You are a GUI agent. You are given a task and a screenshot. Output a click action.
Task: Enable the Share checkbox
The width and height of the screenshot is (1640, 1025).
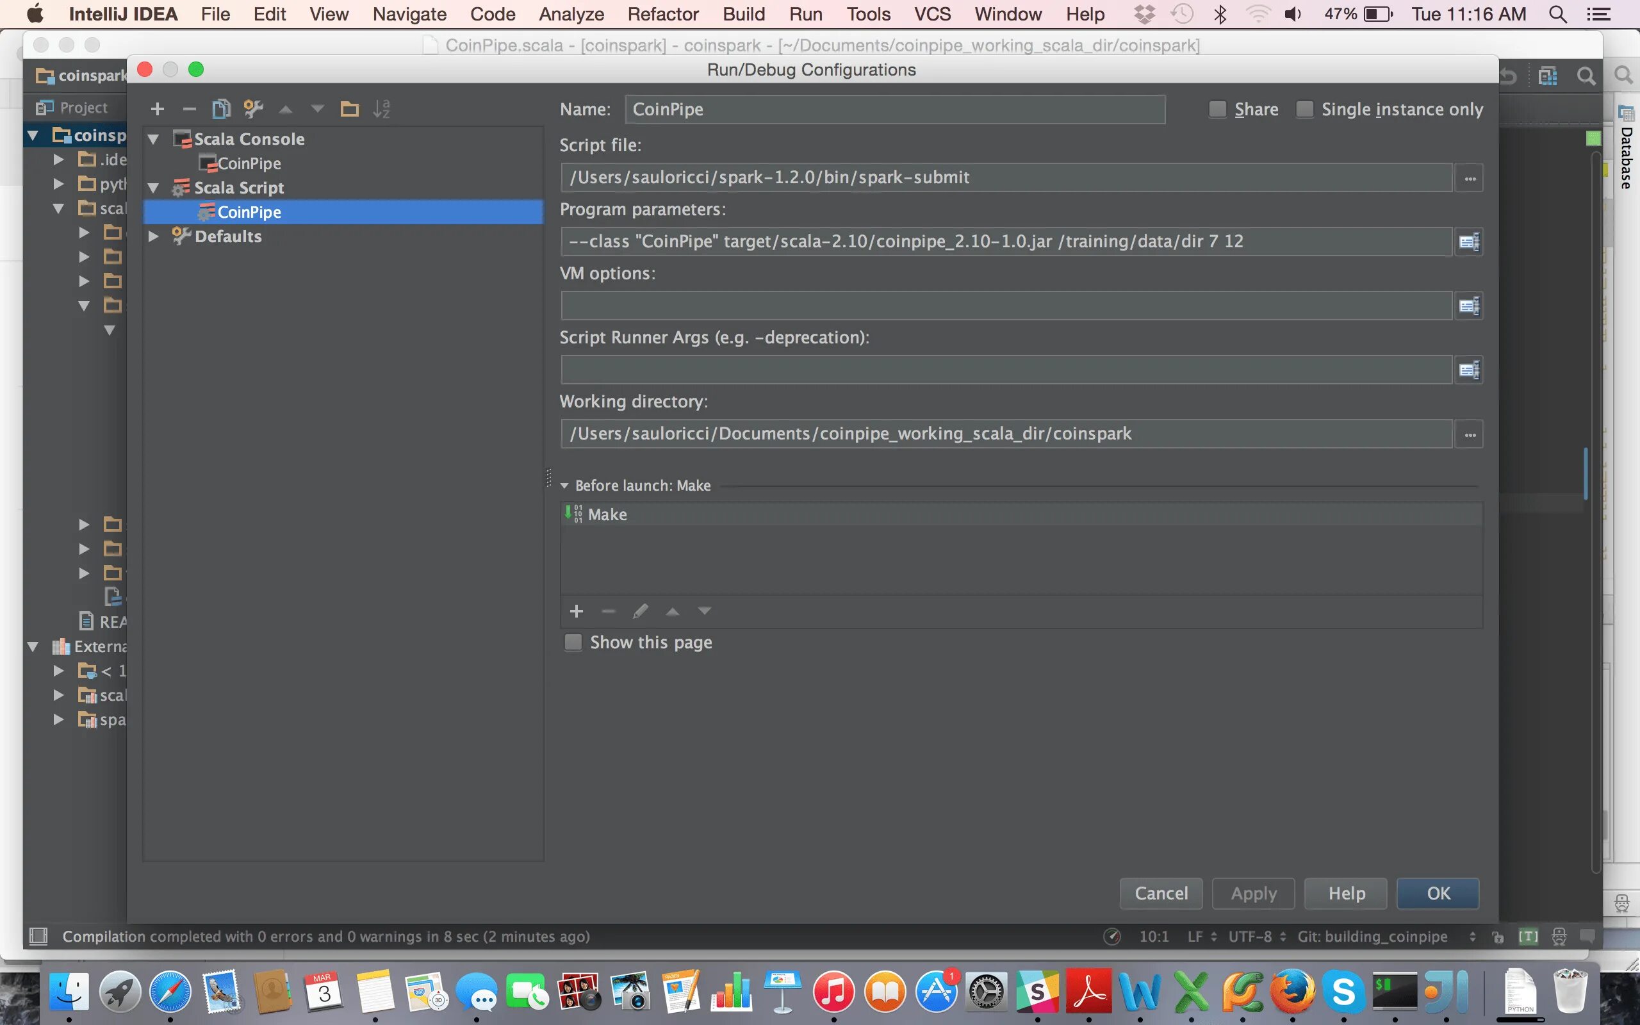click(1217, 109)
